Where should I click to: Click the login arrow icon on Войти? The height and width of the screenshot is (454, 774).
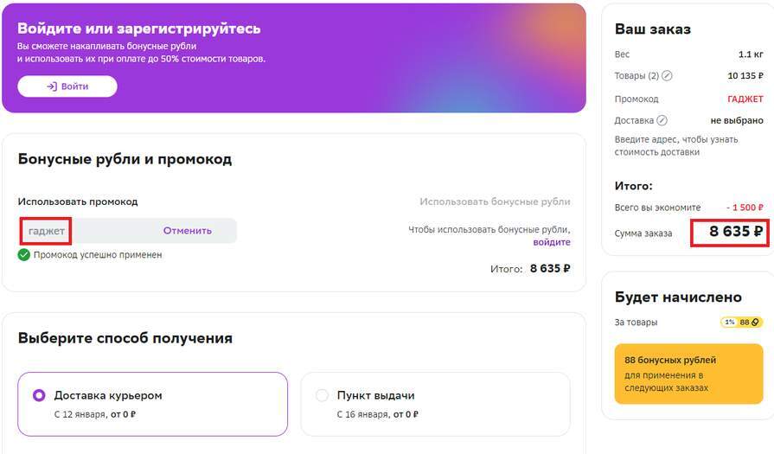[x=52, y=86]
